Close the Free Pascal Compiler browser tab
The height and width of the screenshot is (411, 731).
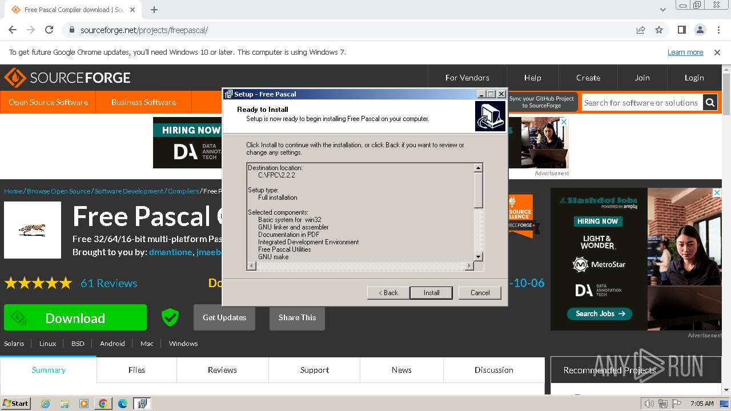[x=132, y=10]
